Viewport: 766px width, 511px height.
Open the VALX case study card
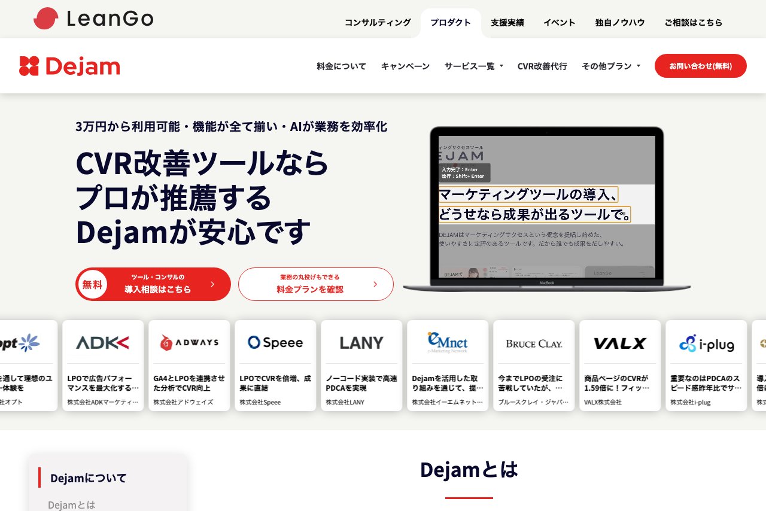click(620, 366)
